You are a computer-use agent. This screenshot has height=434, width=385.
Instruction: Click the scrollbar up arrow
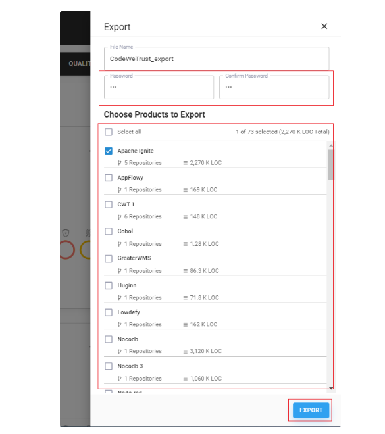pyautogui.click(x=331, y=145)
